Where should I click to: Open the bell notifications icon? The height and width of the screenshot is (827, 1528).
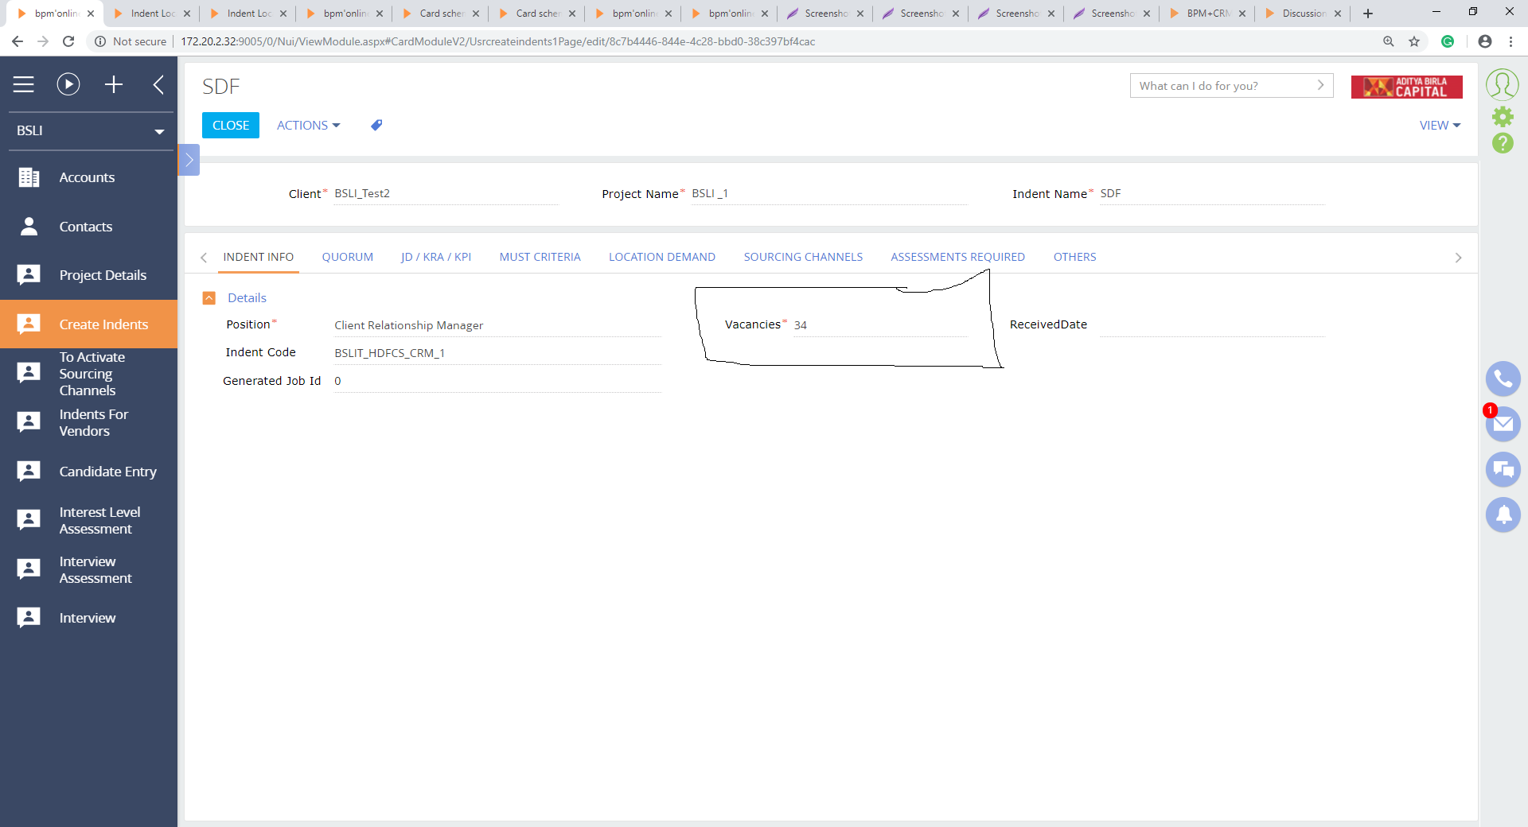1503,515
